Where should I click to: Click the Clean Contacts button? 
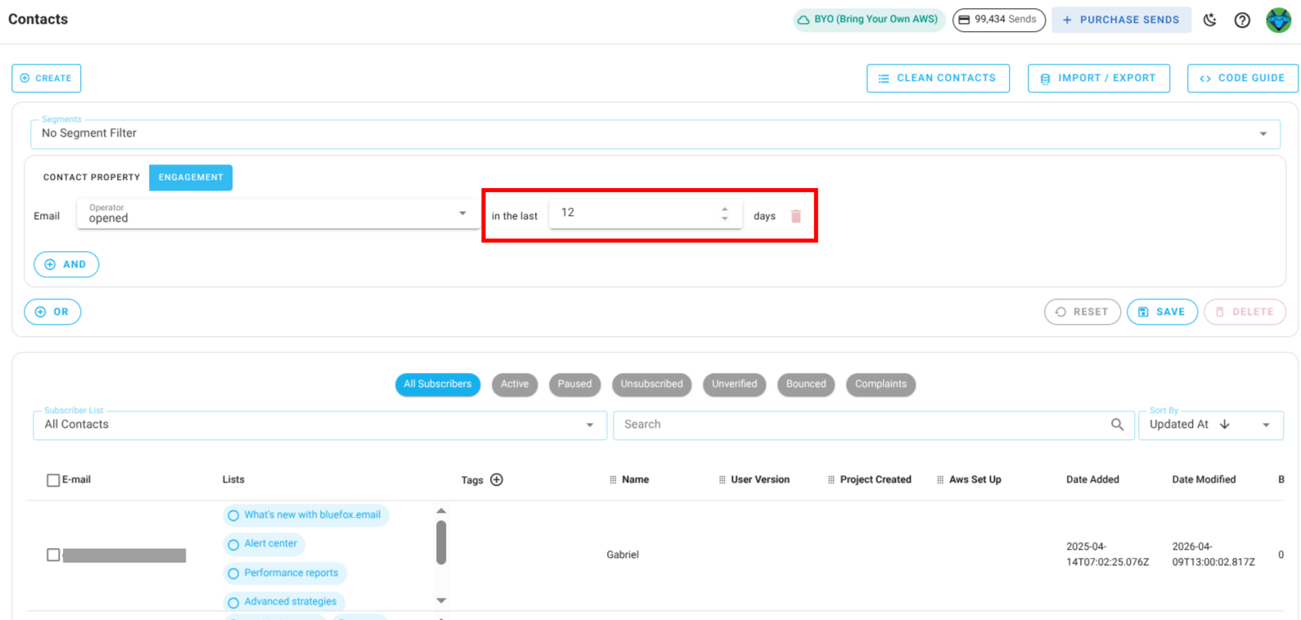[938, 79]
